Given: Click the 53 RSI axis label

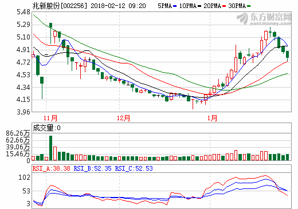Looking at the screenshot, I should click(x=26, y=191).
